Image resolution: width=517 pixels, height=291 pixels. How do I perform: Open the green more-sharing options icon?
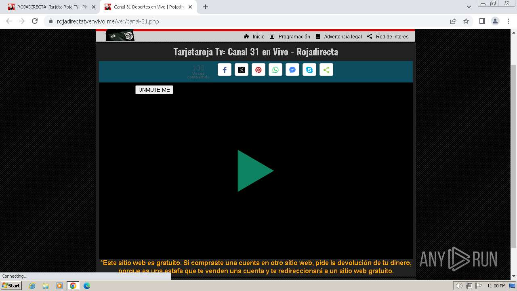(326, 70)
